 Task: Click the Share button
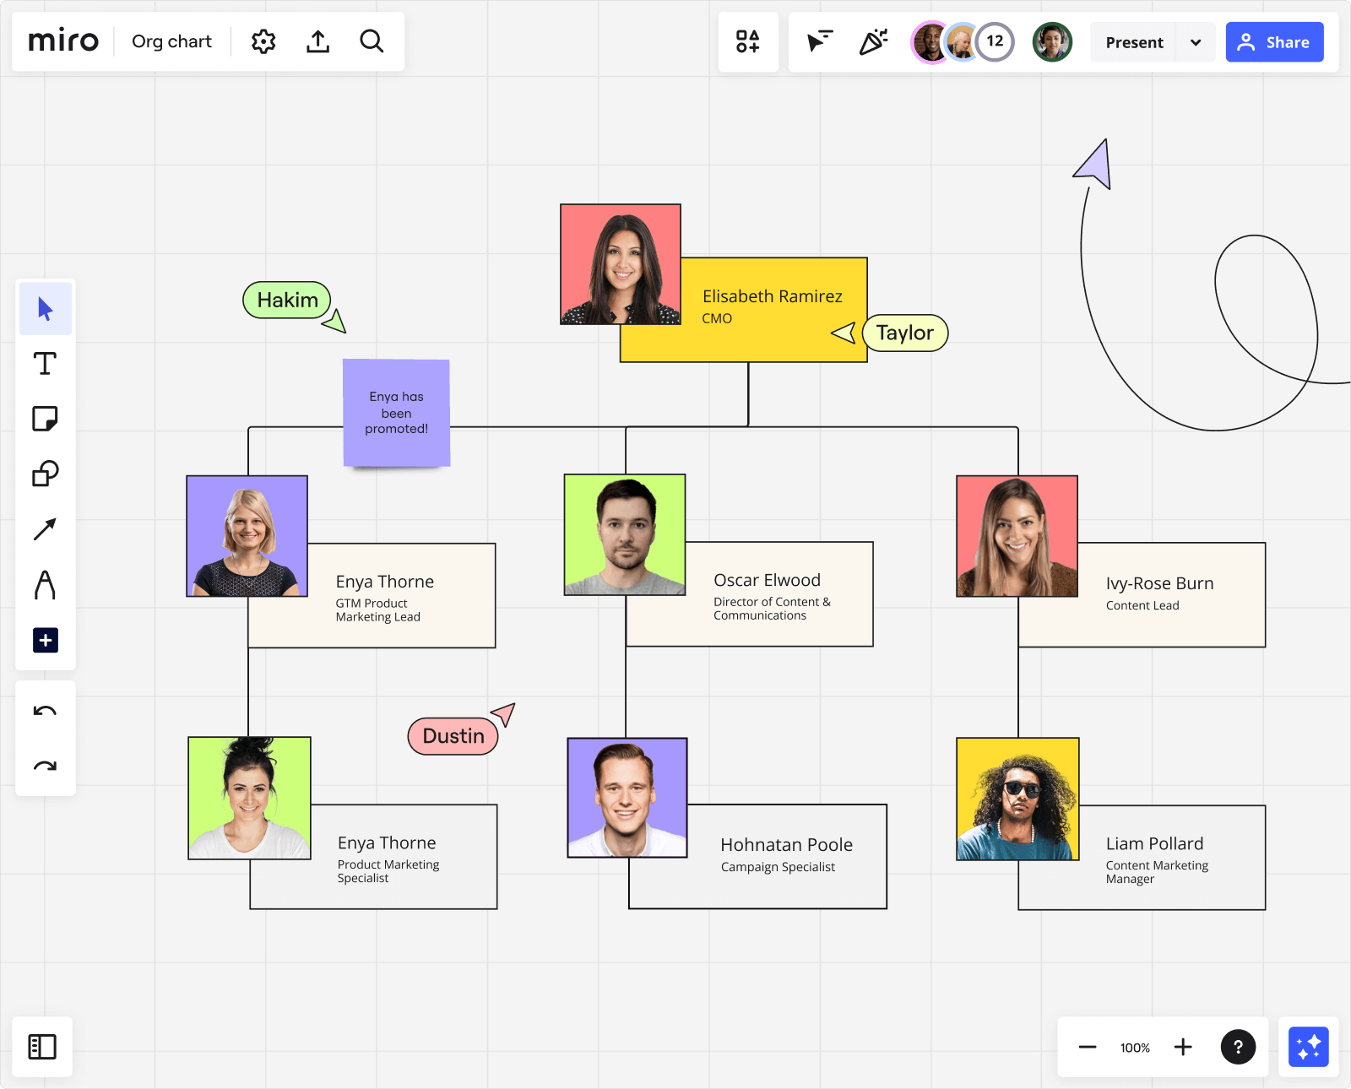1274,42
